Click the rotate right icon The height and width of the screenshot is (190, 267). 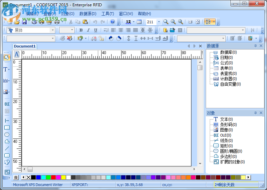[119, 39]
